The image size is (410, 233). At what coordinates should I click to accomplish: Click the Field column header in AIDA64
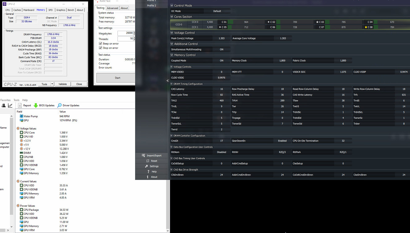[37, 111]
